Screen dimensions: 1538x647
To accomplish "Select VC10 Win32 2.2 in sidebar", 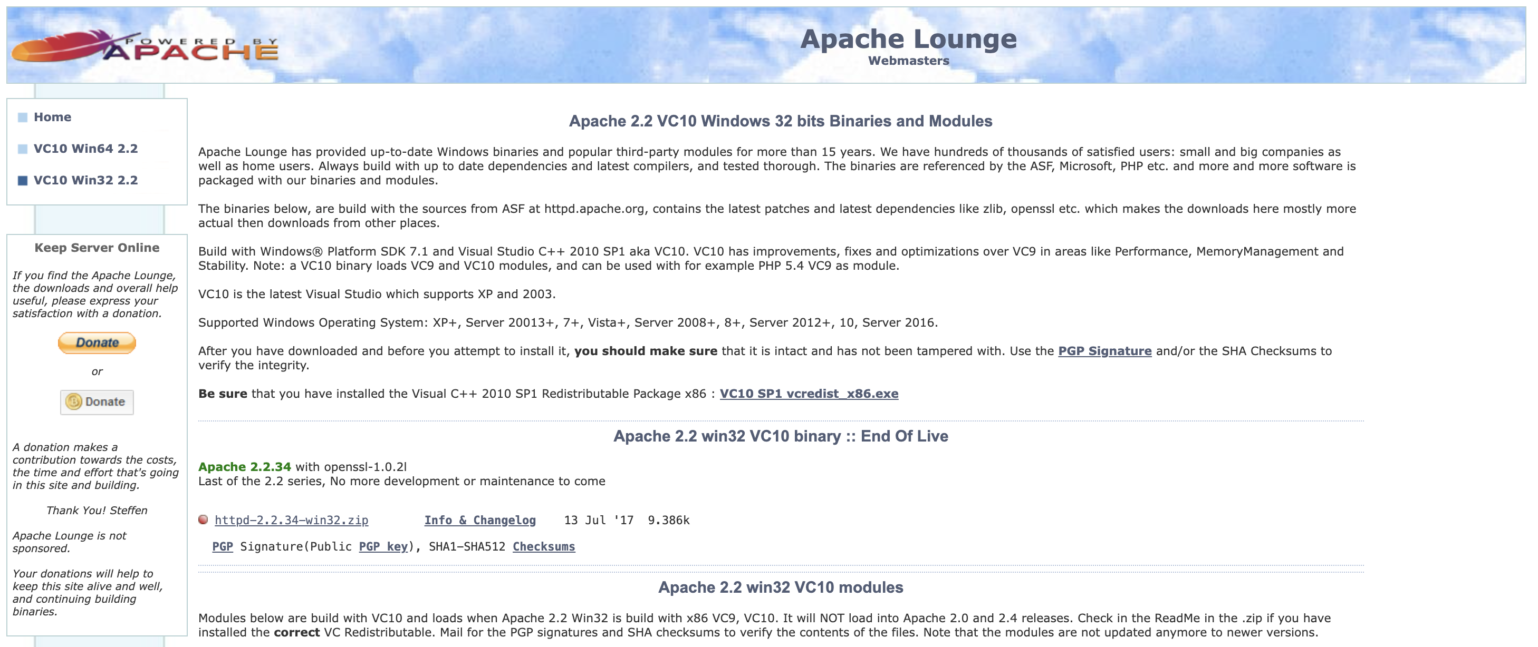I will pos(85,180).
